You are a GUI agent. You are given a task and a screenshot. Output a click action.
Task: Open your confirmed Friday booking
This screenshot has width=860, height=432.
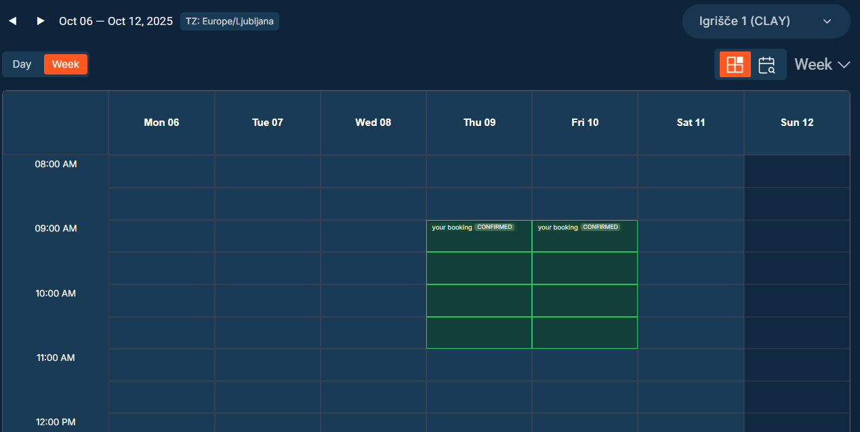pyautogui.click(x=584, y=284)
